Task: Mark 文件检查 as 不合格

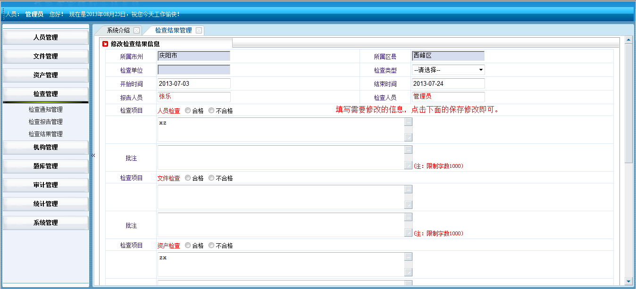Action: tap(211, 178)
